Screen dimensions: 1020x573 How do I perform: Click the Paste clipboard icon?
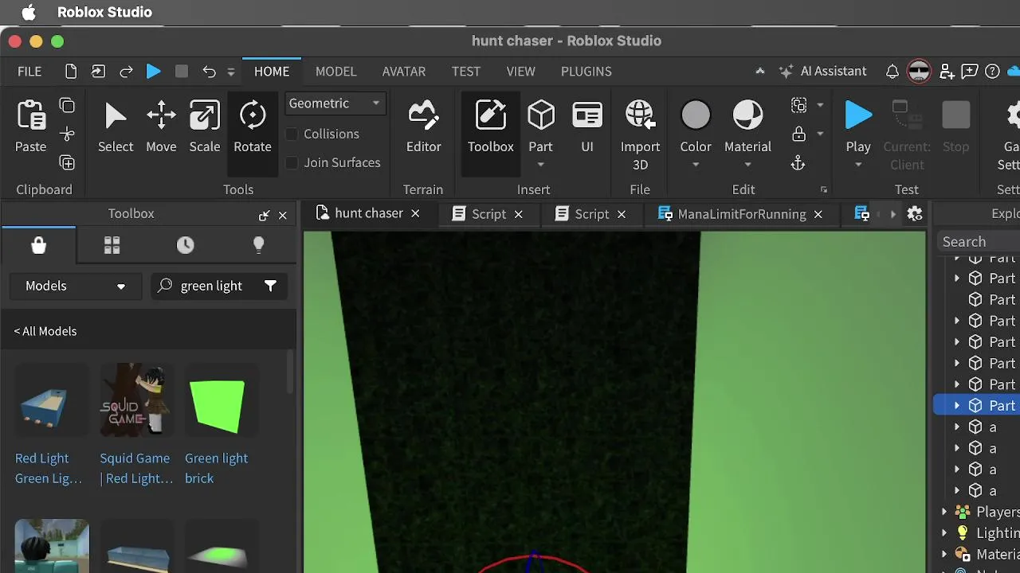pyautogui.click(x=31, y=116)
